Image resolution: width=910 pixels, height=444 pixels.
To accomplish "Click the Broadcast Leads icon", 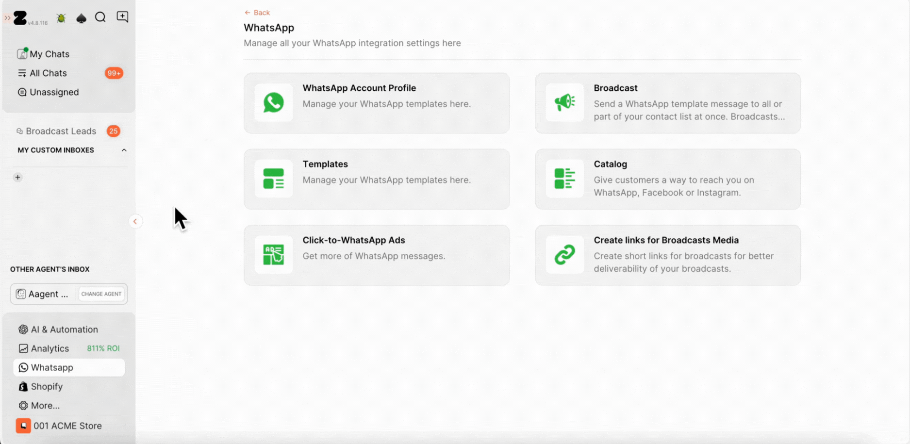I will 19,131.
